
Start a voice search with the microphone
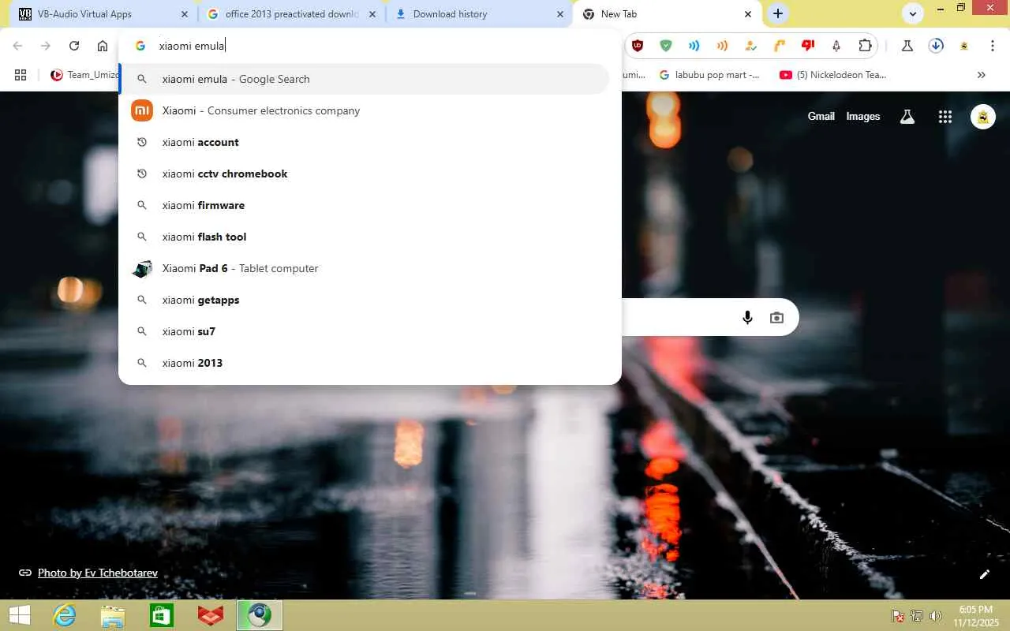tap(747, 317)
